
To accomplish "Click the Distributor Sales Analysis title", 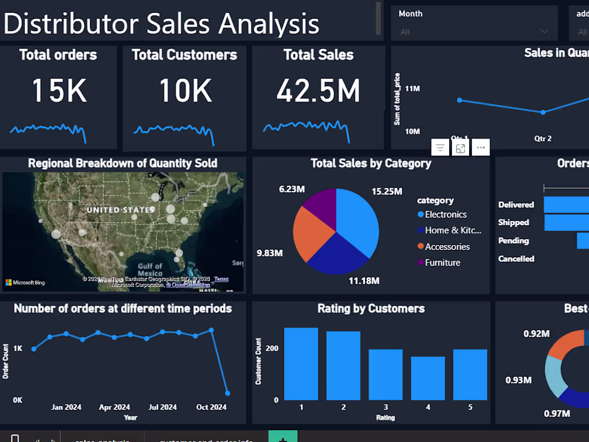I will [161, 24].
